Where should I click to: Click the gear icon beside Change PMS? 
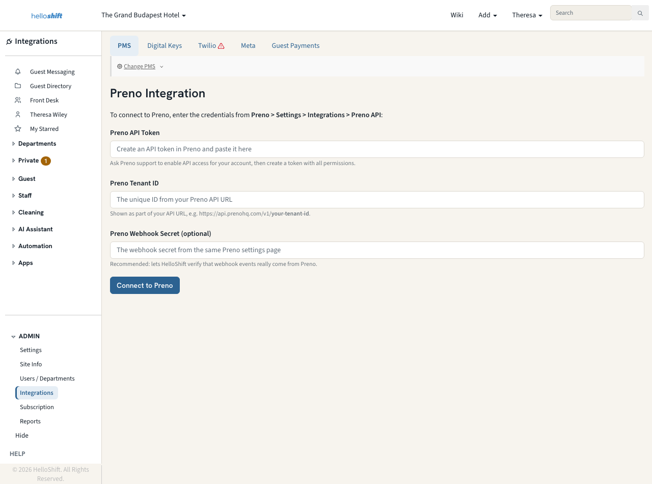(120, 67)
